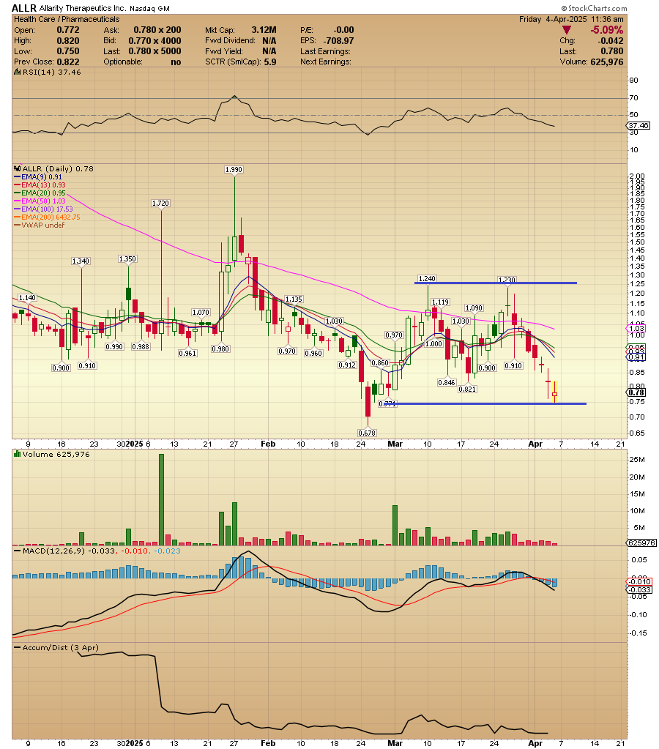Click the 0.78 last-price axis tag
This screenshot has height=749, width=659.
(x=636, y=392)
